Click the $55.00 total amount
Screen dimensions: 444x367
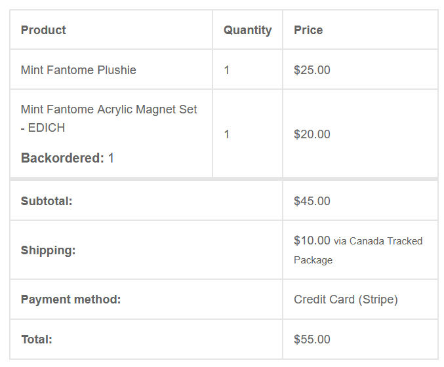point(312,339)
